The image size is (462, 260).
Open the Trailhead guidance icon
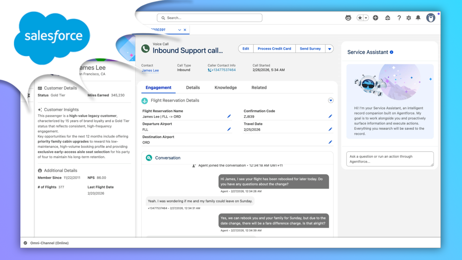388,18
